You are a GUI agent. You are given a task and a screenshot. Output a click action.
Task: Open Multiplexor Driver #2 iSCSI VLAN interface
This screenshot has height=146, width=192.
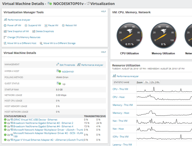click(48, 135)
